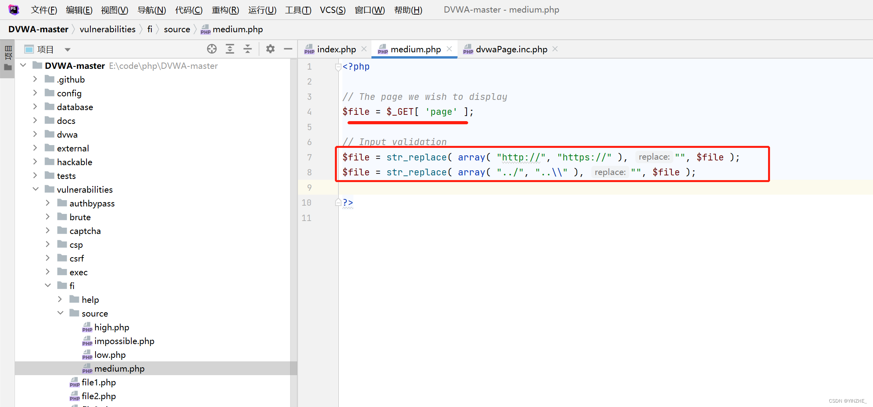
Task: Click the Expand All icon in project panel
Action: click(230, 49)
